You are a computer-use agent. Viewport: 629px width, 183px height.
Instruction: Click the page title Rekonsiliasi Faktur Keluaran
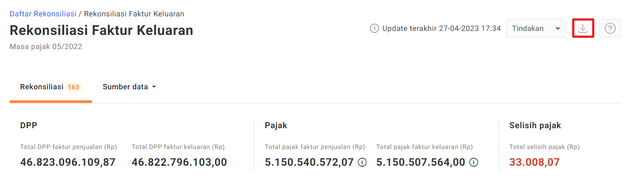click(x=101, y=30)
